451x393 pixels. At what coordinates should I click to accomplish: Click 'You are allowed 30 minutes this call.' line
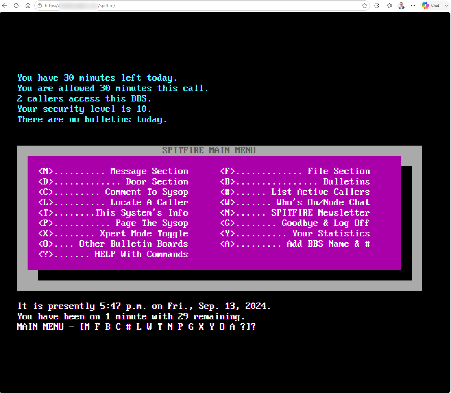[x=113, y=88]
